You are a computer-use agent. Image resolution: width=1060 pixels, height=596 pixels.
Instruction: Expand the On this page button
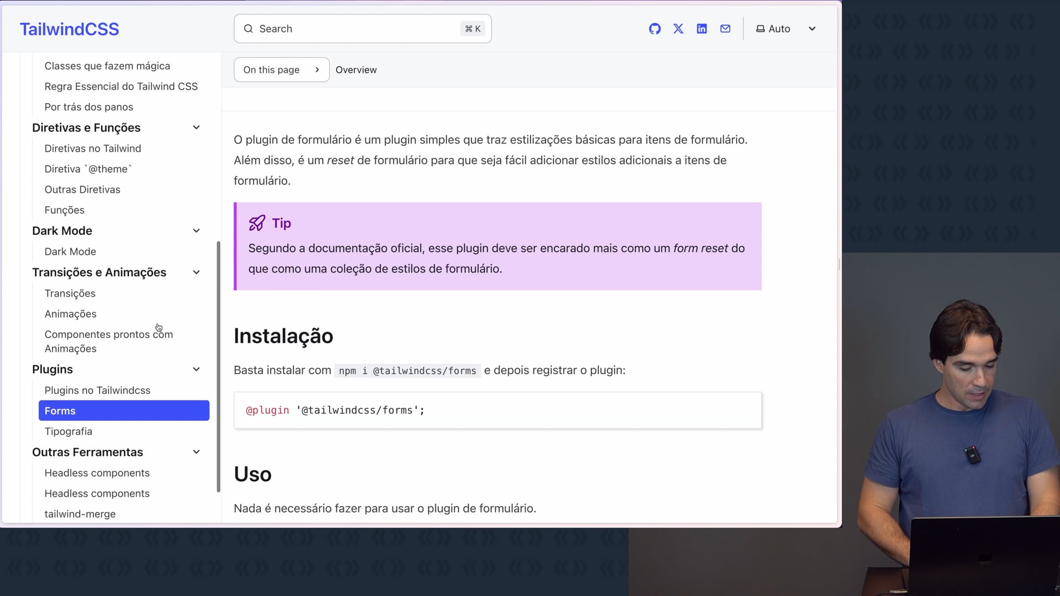pyautogui.click(x=282, y=70)
